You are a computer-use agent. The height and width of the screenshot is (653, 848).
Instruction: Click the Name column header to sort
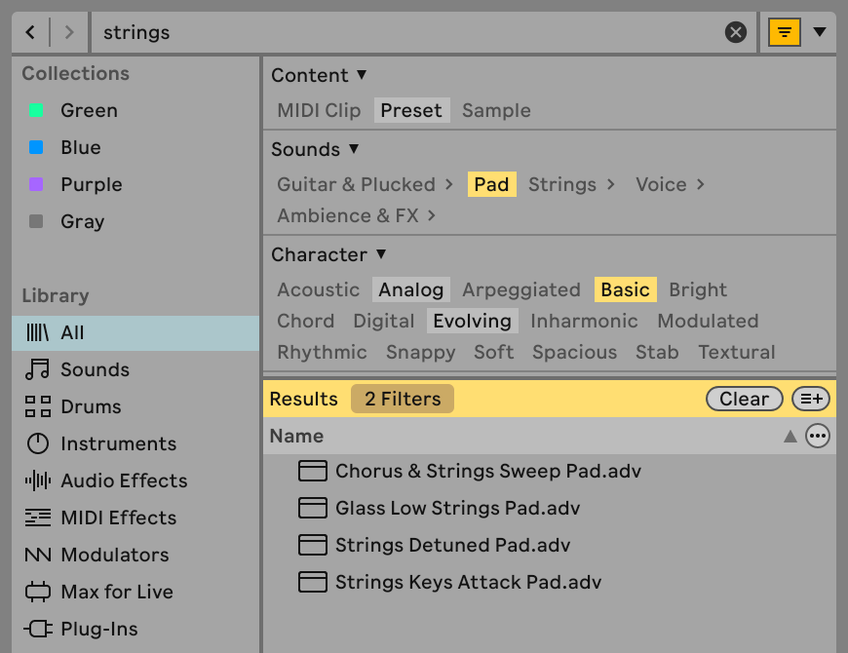pos(296,436)
